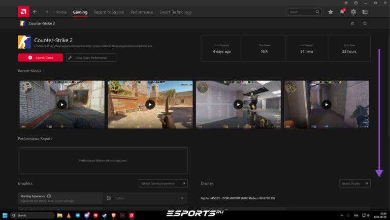Favorite Counter-Strike 2 with outline star
Image resolution: width=390 pixels, height=220 pixels.
coord(352,23)
